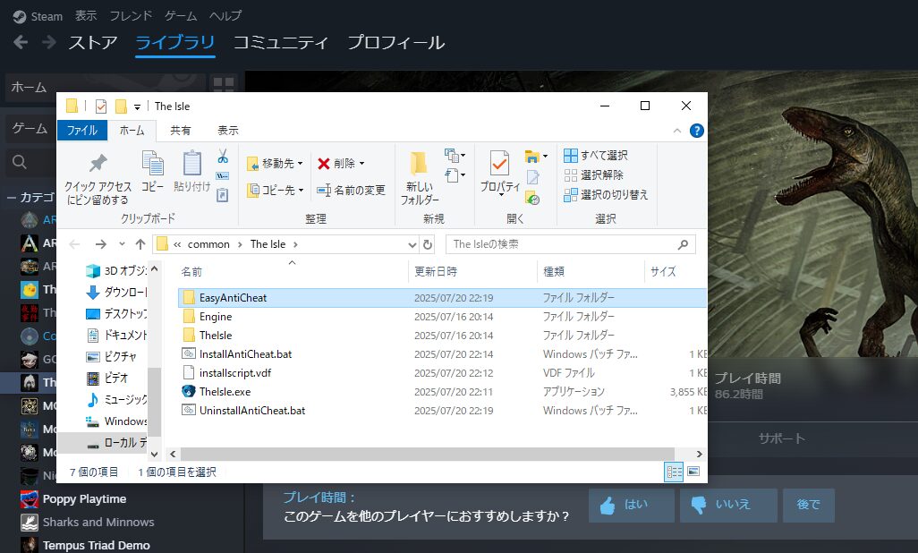Click Steam library grid view icon
This screenshot has height=553, width=918.
(x=224, y=86)
